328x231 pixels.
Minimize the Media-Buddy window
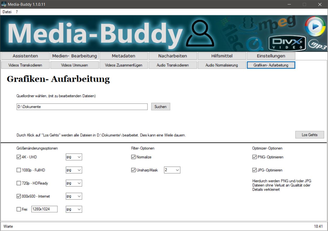[289, 4]
